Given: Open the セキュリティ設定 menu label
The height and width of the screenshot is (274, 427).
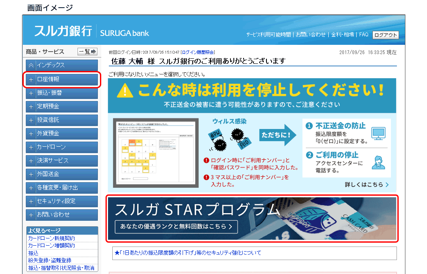Looking at the screenshot, I should pyautogui.click(x=56, y=201).
